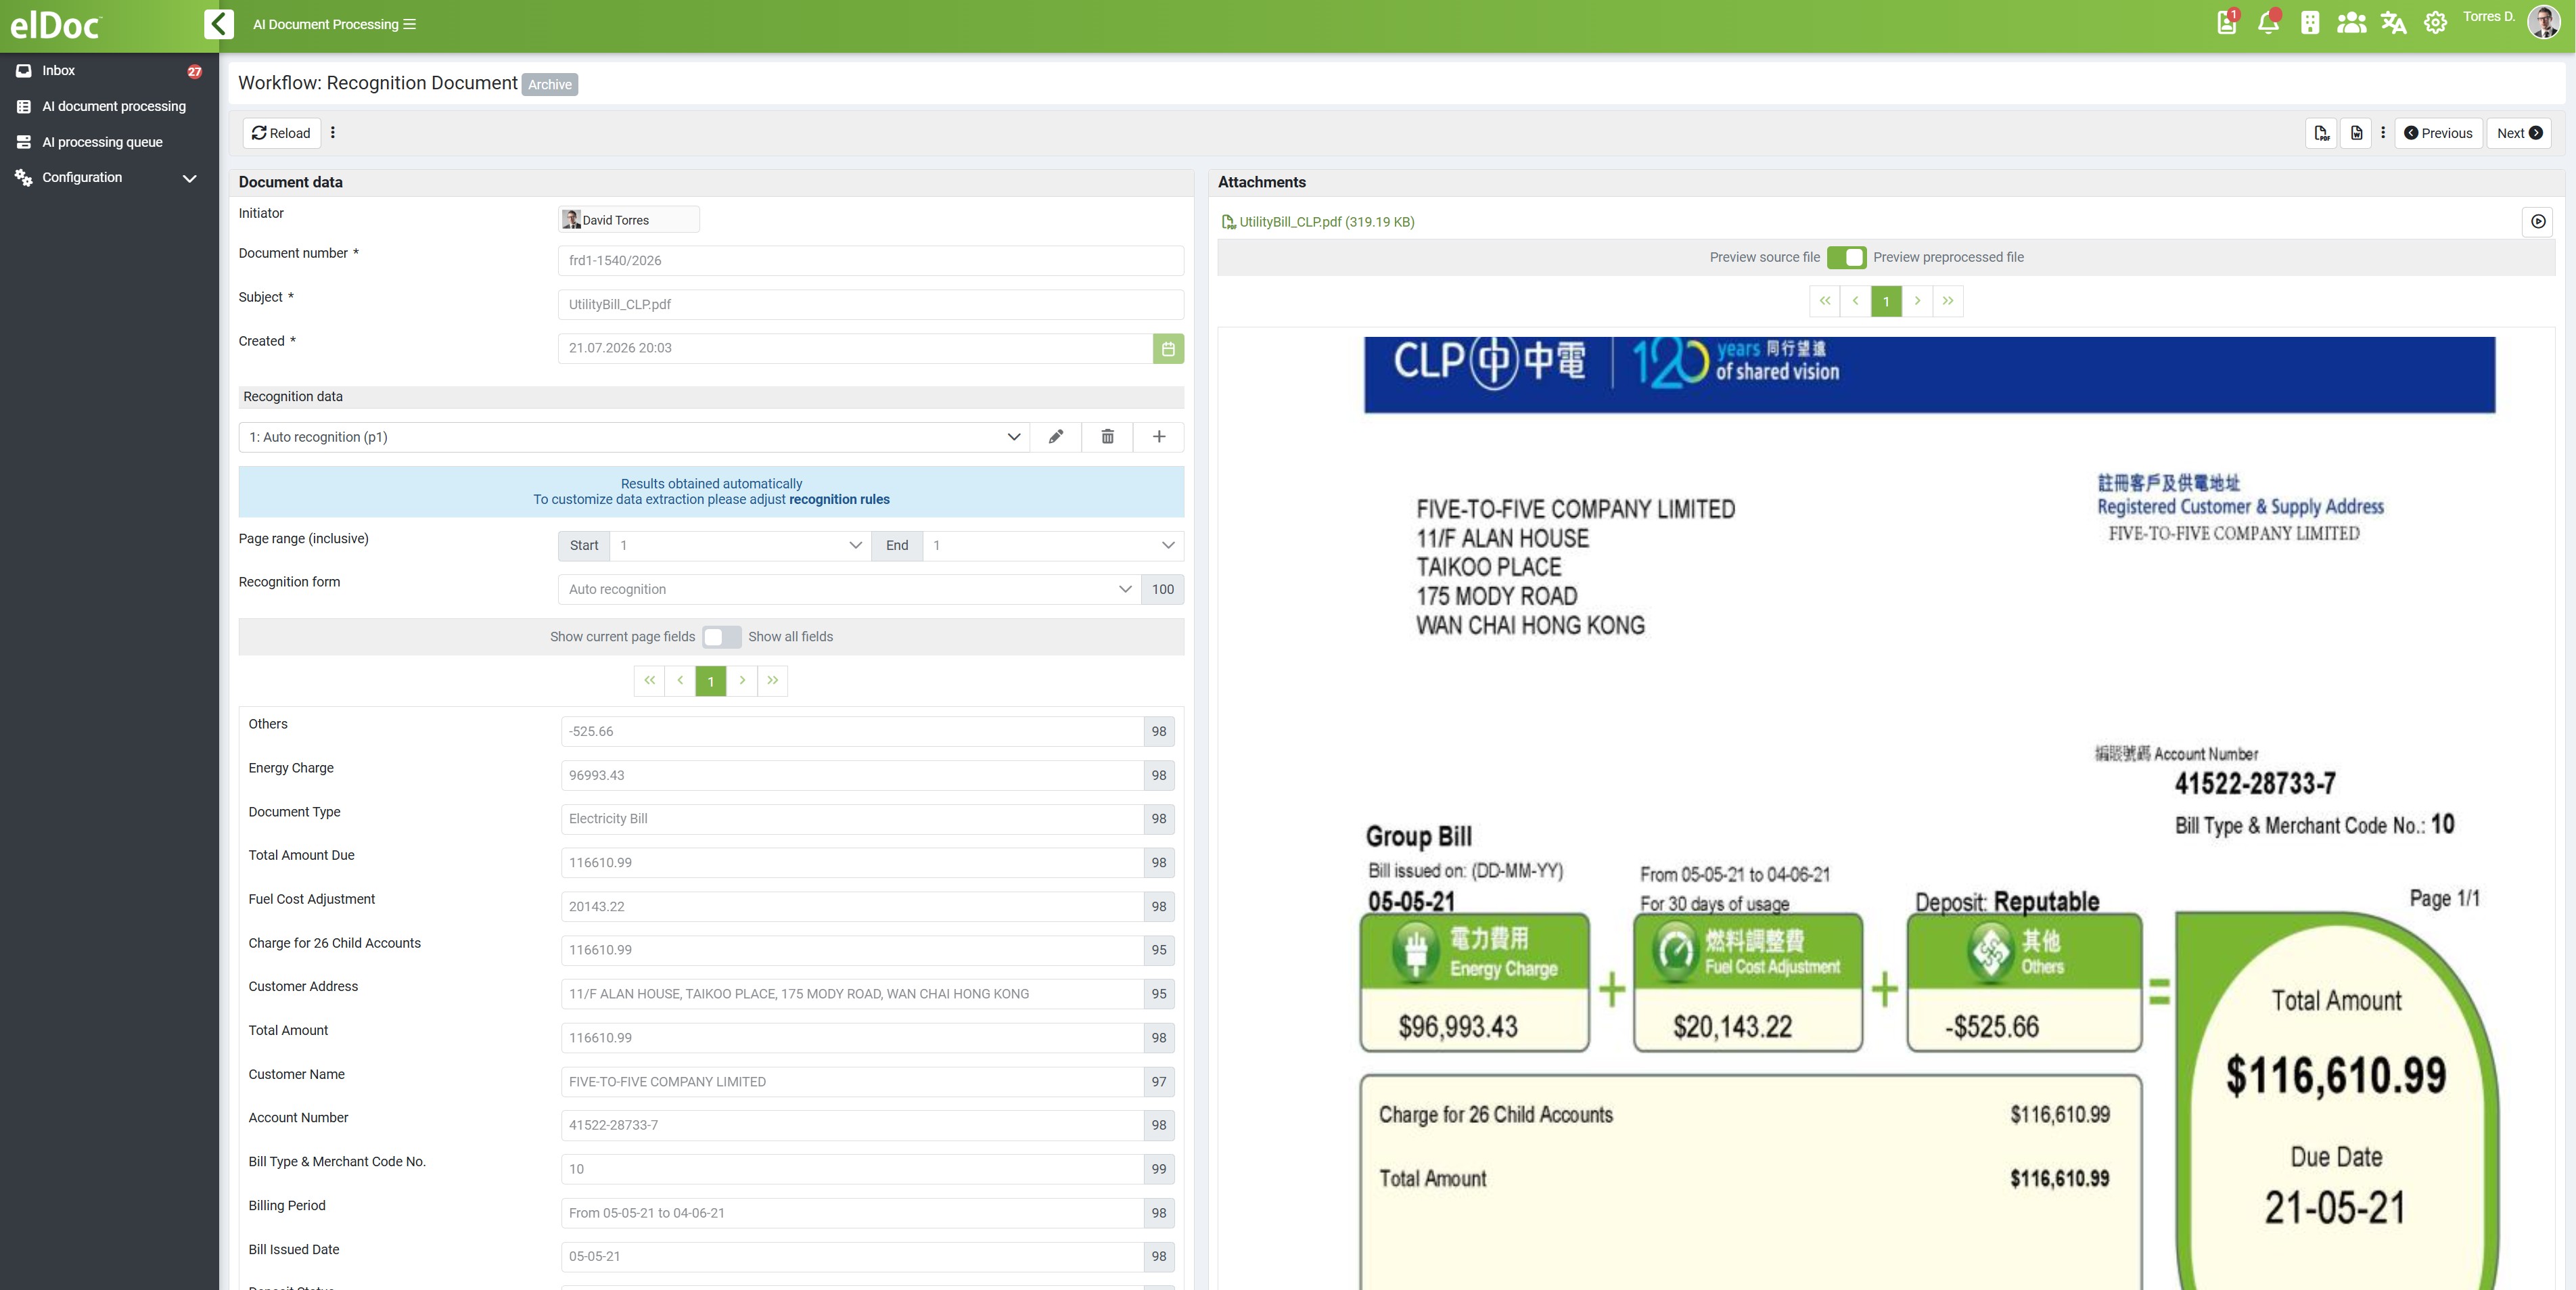Click the Customer Address field
2576x1290 pixels.
pos(852,994)
